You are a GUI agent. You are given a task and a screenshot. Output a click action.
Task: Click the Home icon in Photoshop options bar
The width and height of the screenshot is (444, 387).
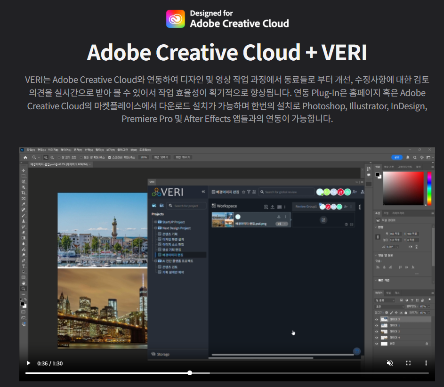click(x=25, y=157)
